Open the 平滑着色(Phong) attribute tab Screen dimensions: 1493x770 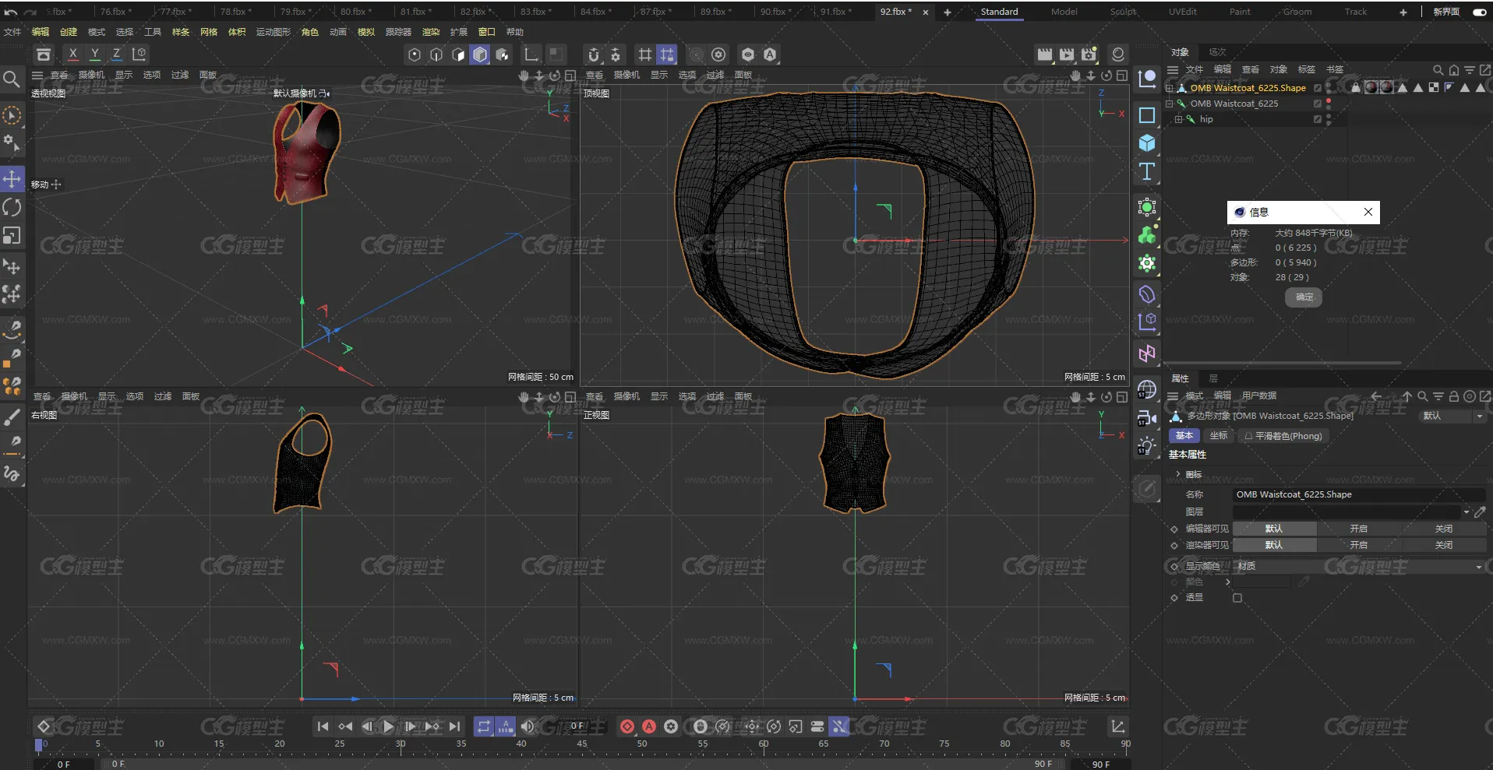coord(1283,436)
